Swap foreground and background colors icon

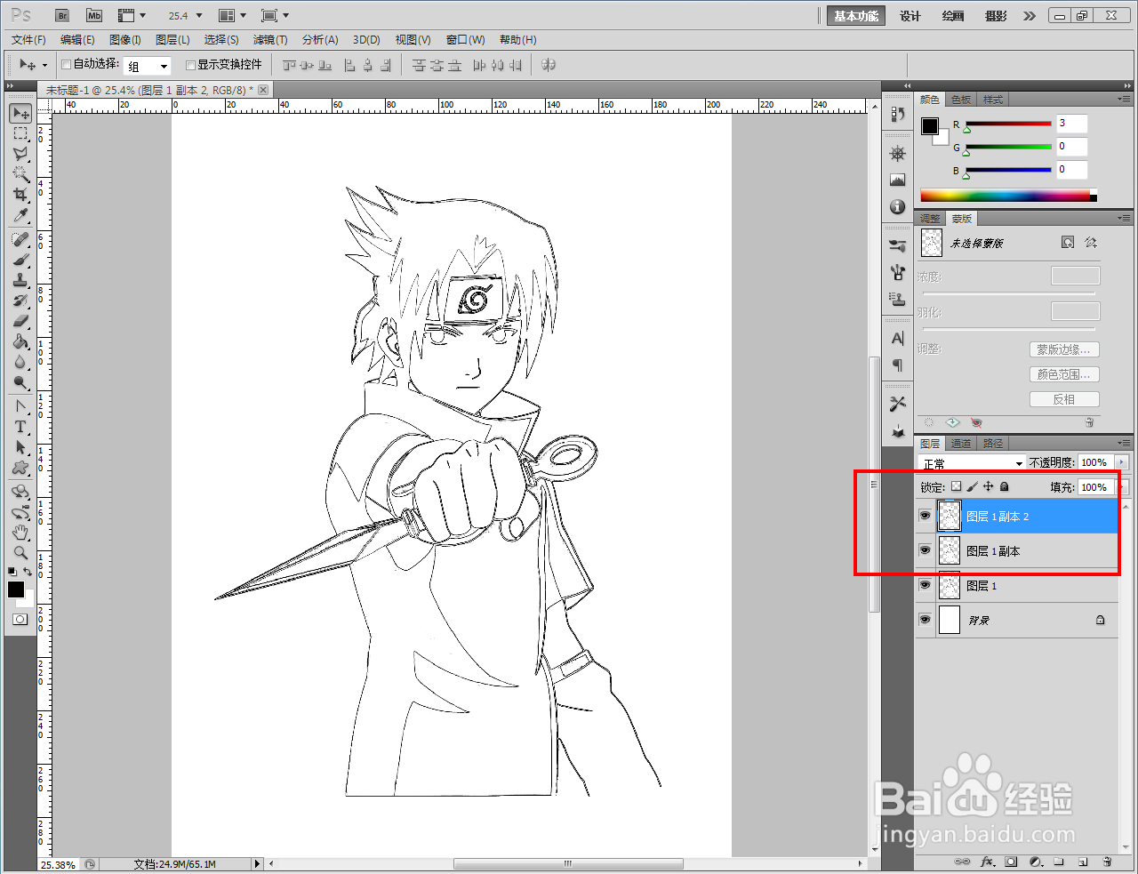click(x=28, y=572)
